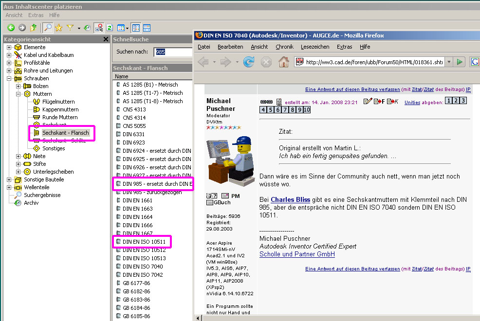
Task: Select the Kappenmuttern category
Action: pyautogui.click(x=60, y=109)
